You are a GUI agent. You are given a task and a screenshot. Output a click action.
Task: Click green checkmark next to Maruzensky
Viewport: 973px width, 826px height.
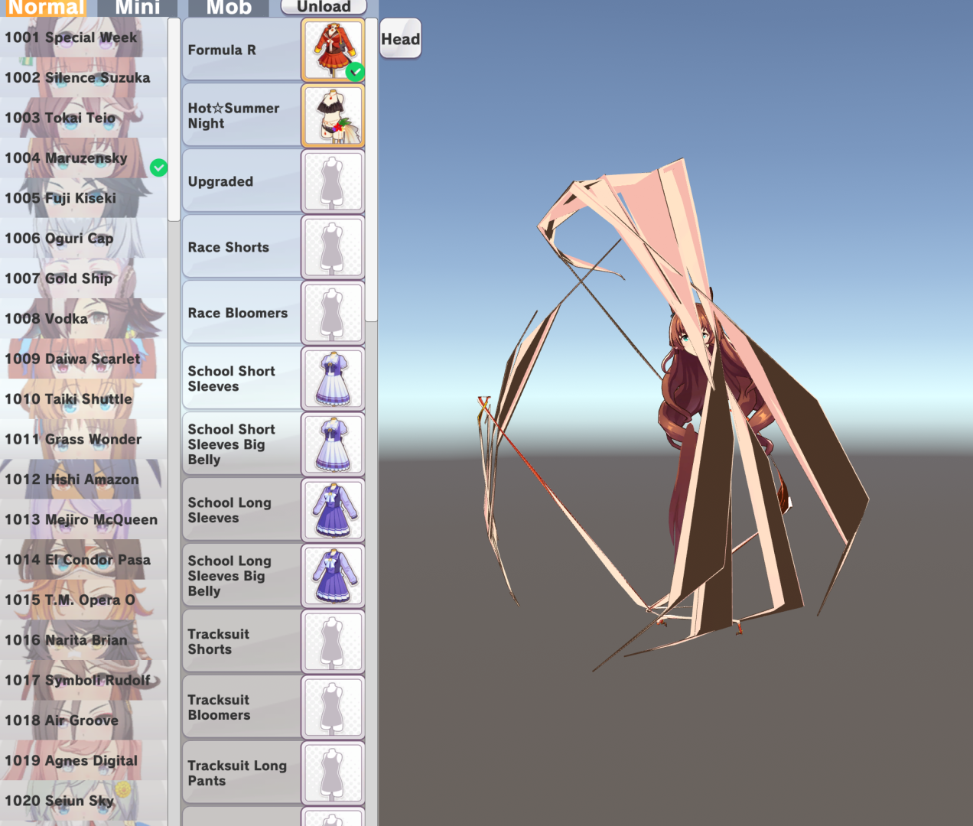pos(158,167)
